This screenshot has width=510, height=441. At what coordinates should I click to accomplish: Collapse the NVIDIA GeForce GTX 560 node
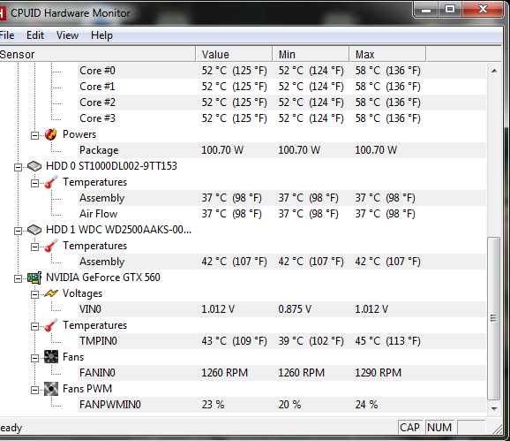[18, 278]
